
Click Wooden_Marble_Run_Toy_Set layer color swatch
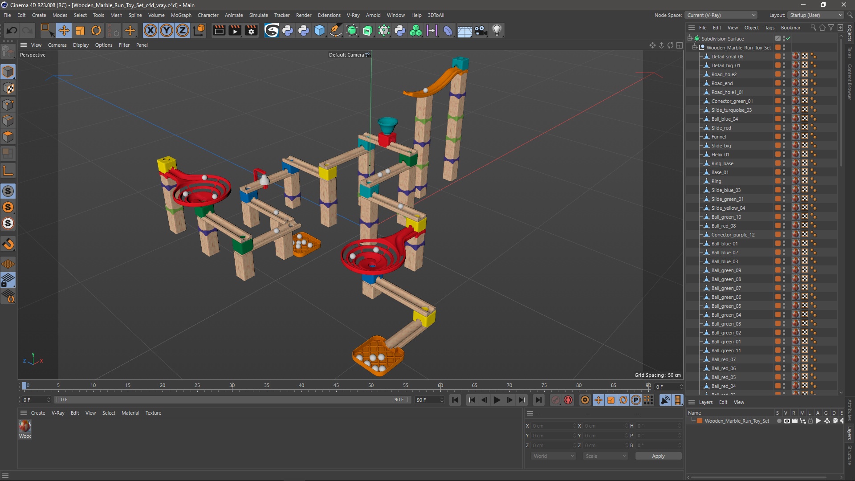tap(700, 421)
